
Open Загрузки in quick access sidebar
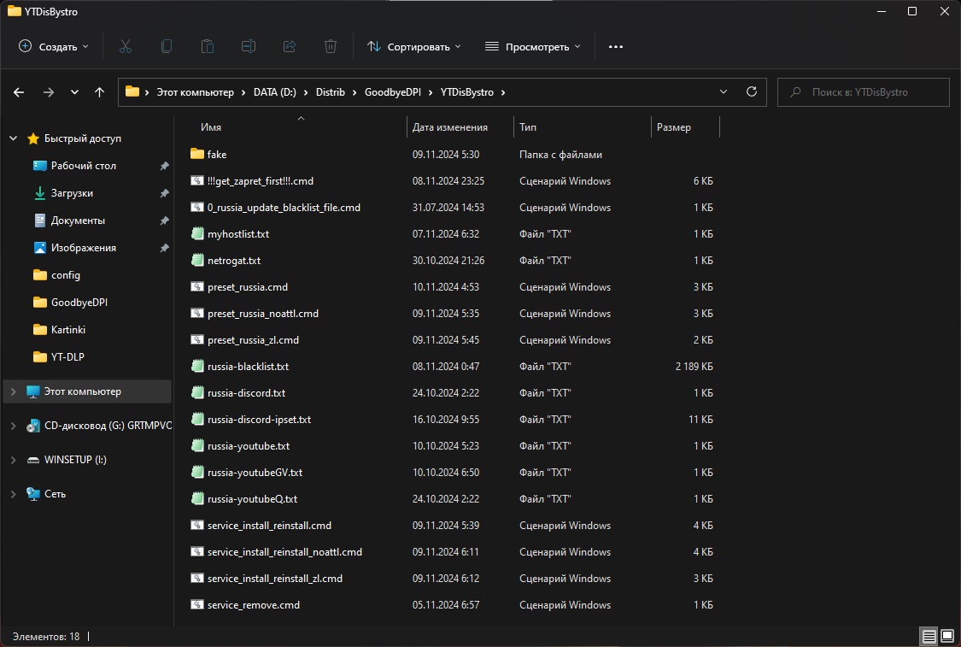(x=72, y=193)
